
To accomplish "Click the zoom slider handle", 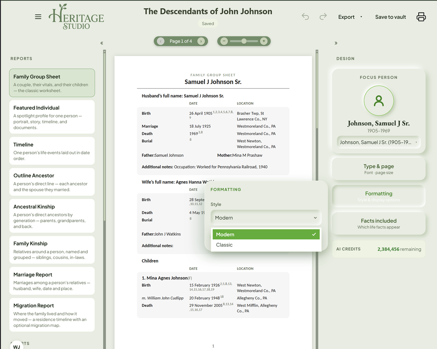I will pos(244,41).
